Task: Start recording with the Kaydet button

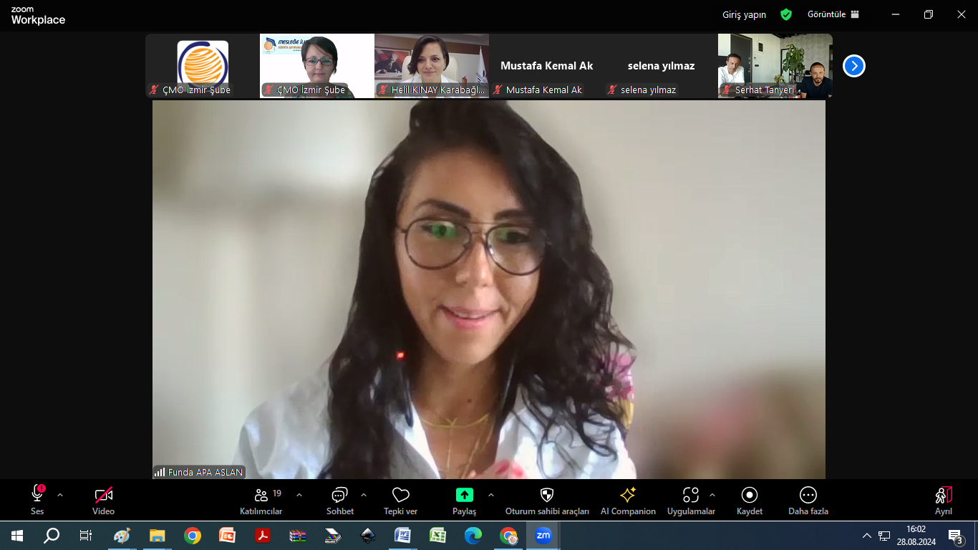Action: tap(750, 496)
